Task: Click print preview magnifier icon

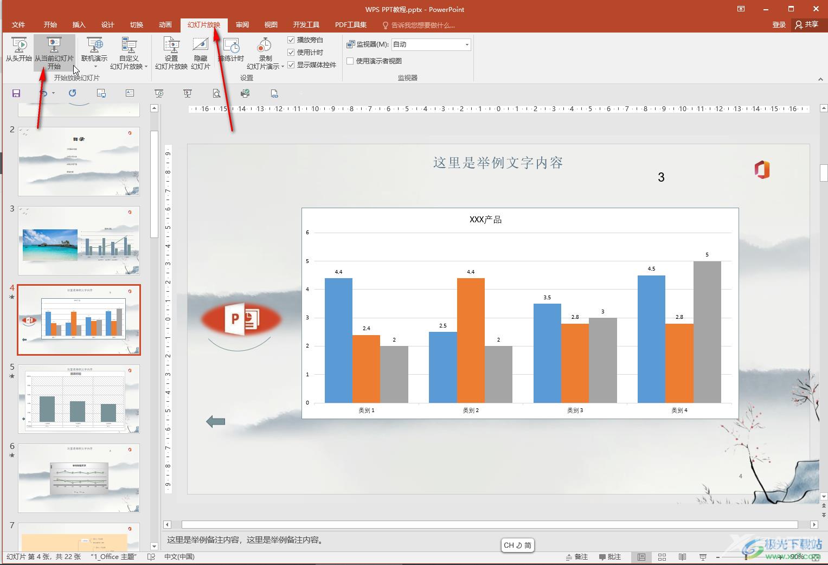Action: click(x=216, y=93)
